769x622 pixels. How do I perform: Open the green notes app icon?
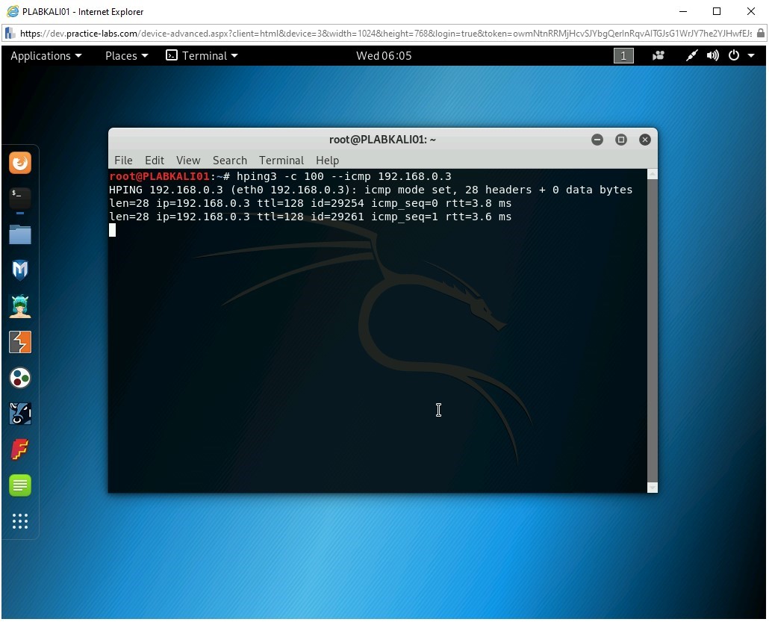(x=20, y=485)
